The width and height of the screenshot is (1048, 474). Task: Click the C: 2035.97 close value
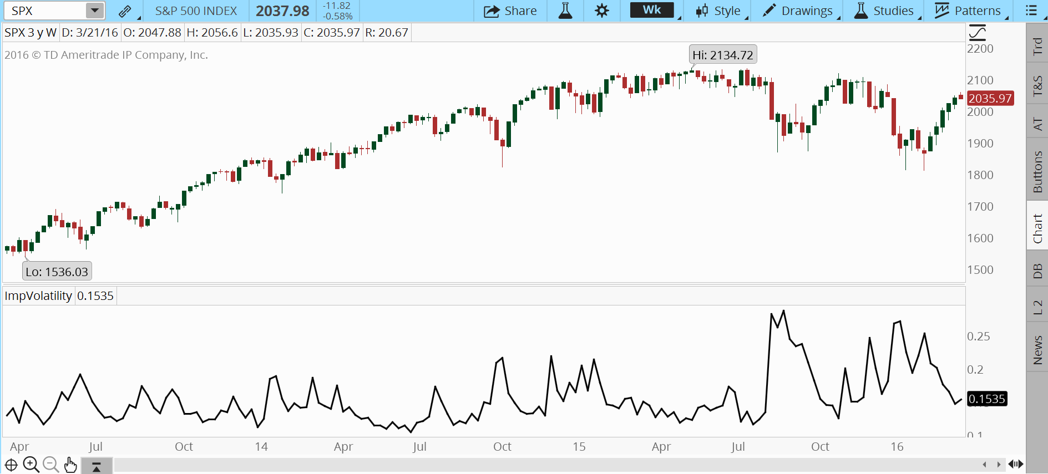click(332, 32)
